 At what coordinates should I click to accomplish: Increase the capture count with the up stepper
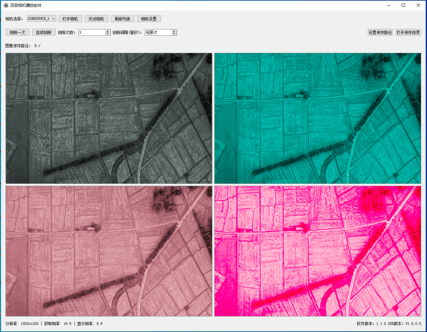pyautogui.click(x=107, y=31)
